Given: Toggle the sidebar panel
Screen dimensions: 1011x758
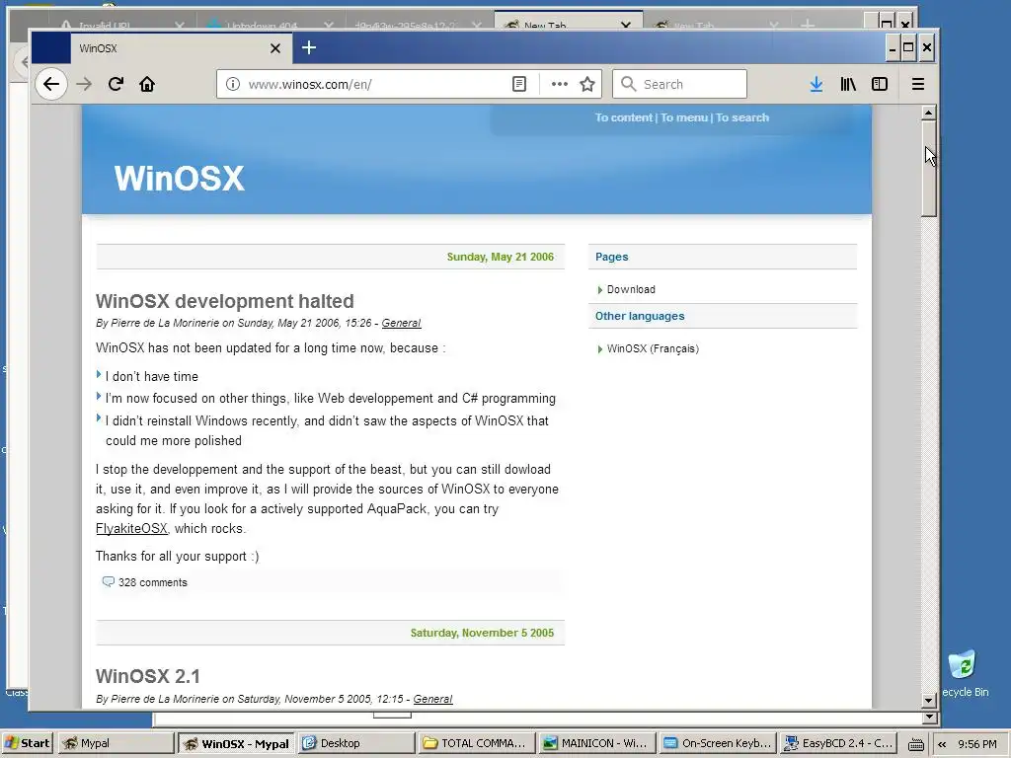Looking at the screenshot, I should pos(880,85).
